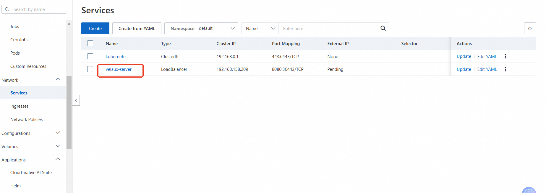546x193 pixels.
Task: Select all services checkbox in header
Action: (x=90, y=43)
